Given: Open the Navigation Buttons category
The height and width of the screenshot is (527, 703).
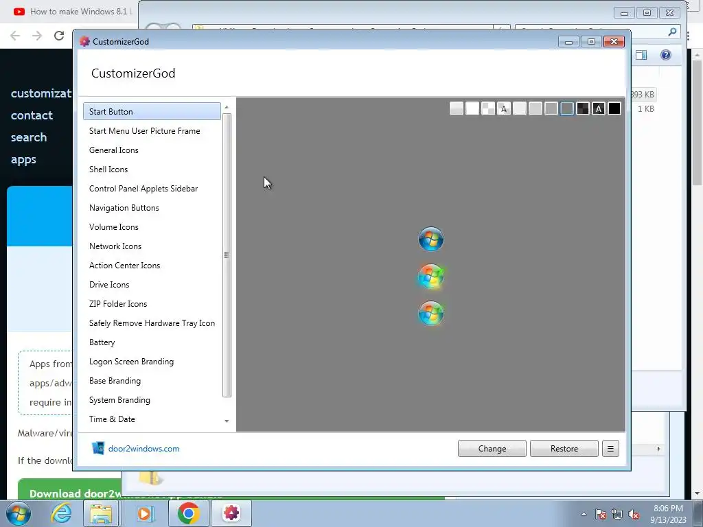Looking at the screenshot, I should [x=152, y=208].
